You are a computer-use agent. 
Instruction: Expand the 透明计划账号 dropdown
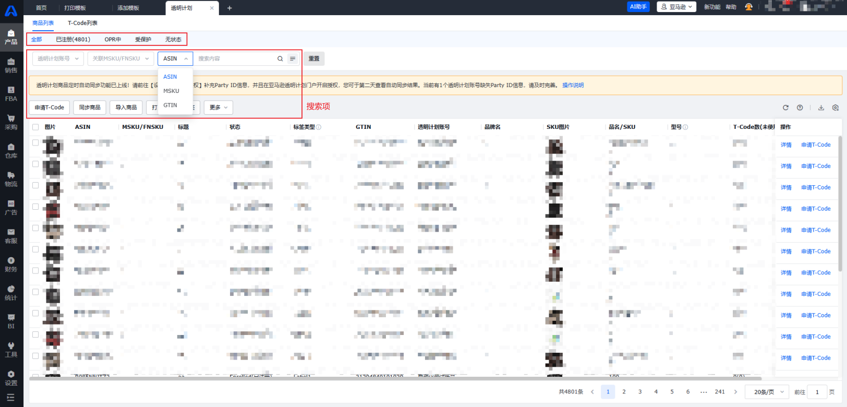pos(58,58)
